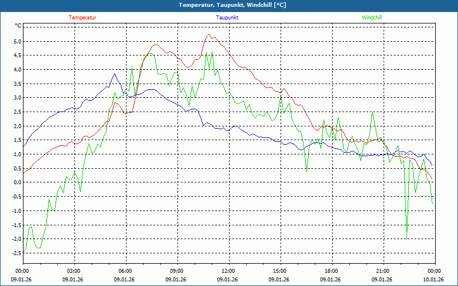This screenshot has height=286, width=458.
Task: Click the 15:00 time axis label
Action: (279, 271)
